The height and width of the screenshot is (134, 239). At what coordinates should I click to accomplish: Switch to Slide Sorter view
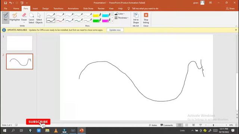click(187, 125)
